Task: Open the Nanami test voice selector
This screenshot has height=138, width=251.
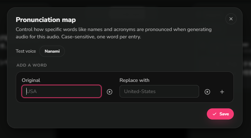Action: click(52, 51)
